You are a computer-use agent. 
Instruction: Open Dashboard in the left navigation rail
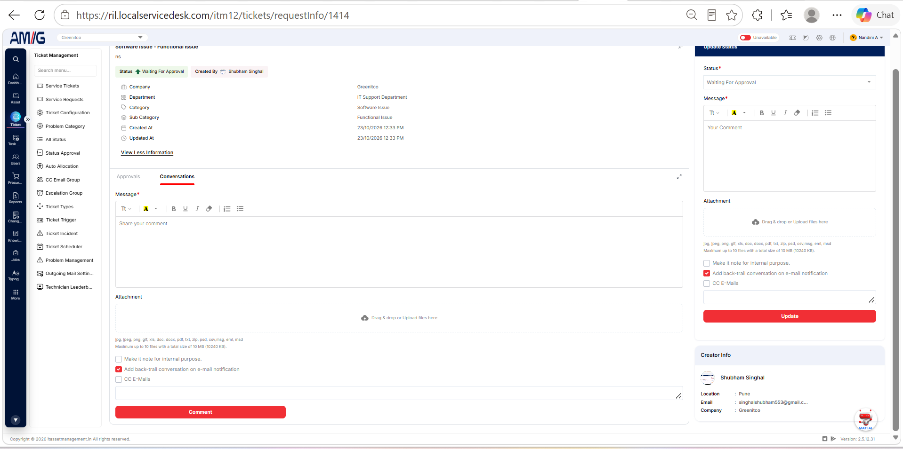(x=16, y=79)
